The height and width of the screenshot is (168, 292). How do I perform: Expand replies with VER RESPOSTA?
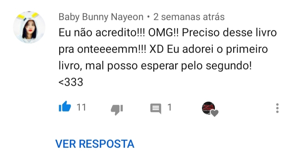click(95, 144)
